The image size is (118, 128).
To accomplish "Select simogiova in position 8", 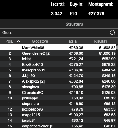I will coord(58,87).
